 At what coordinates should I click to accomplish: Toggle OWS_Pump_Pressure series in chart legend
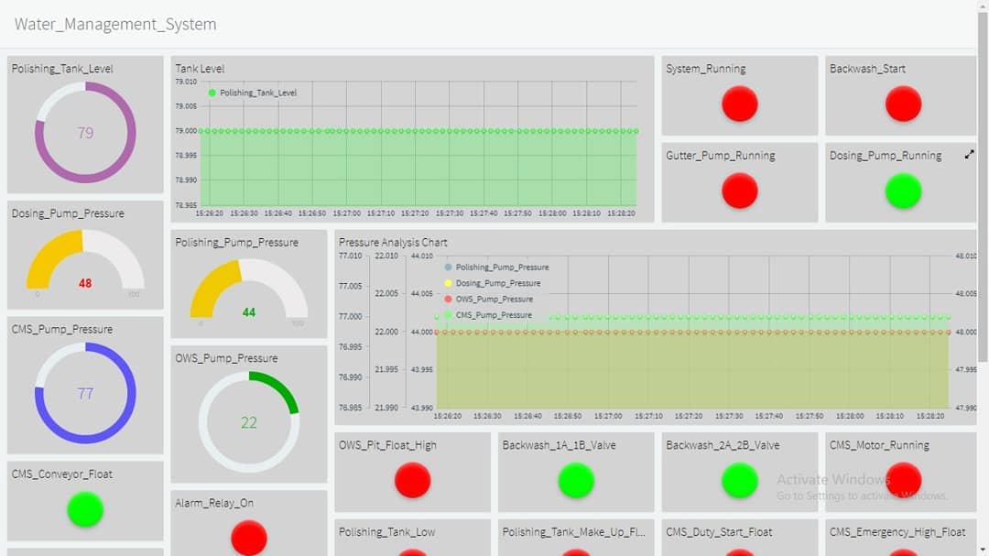494,299
